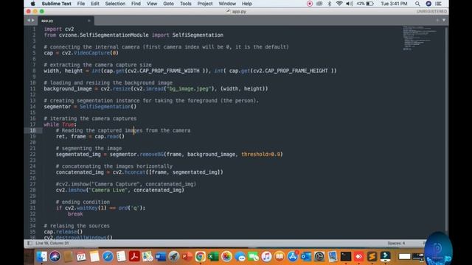
Task: Open the View menu
Action: (152, 4)
